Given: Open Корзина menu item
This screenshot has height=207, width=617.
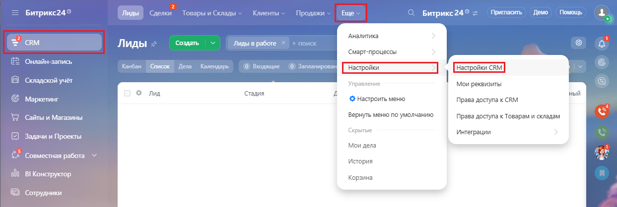Looking at the screenshot, I should [x=360, y=177].
